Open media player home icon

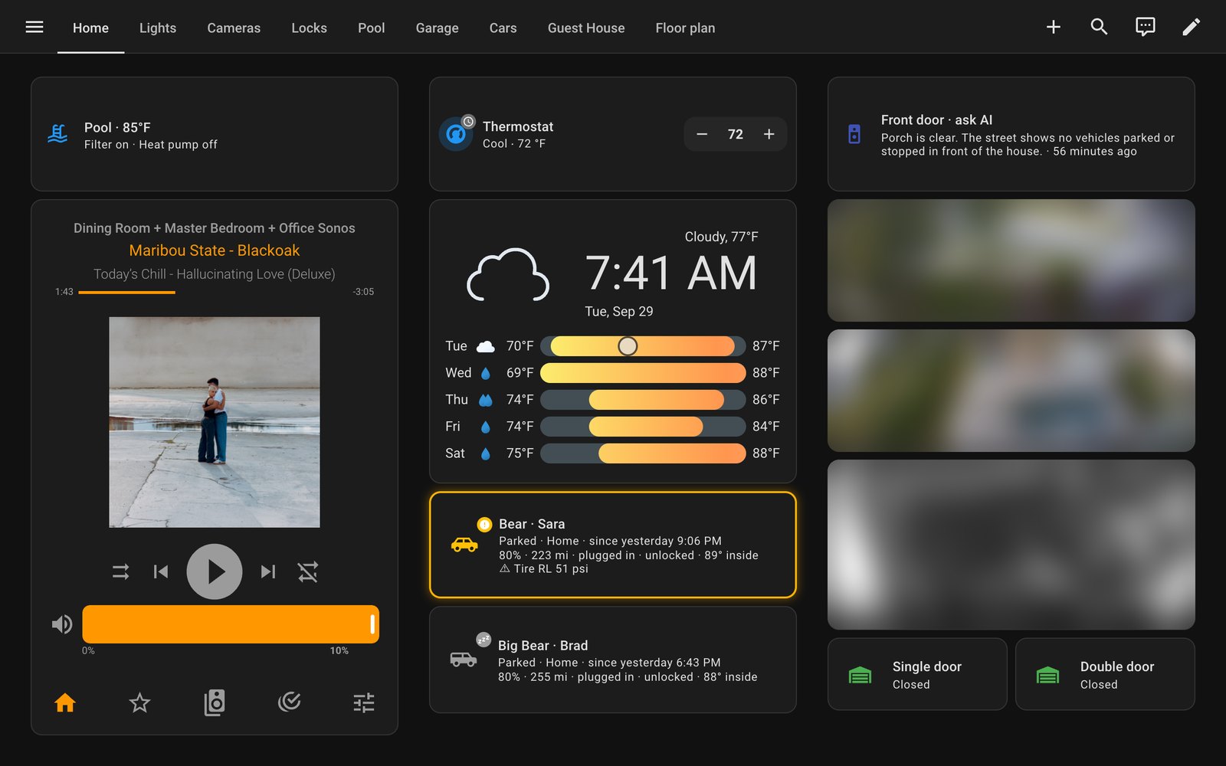pyautogui.click(x=65, y=702)
